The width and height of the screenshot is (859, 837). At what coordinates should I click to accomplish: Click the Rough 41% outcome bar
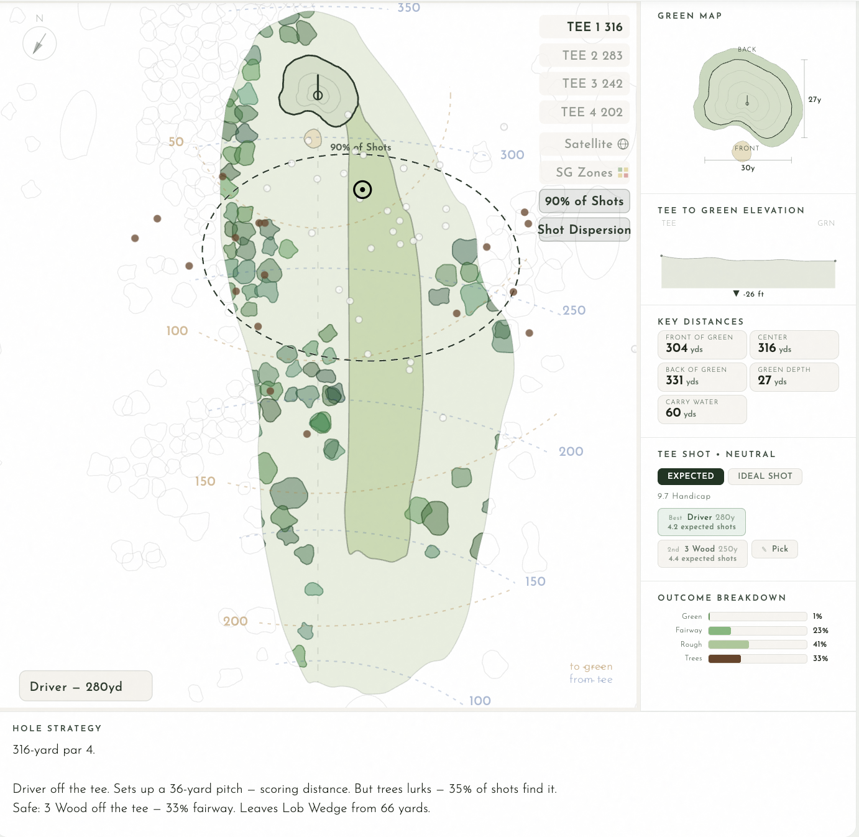pyautogui.click(x=757, y=644)
